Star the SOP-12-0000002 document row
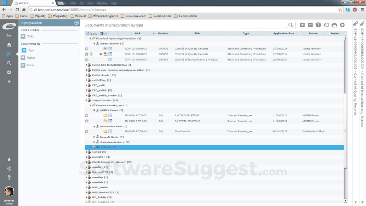Image resolution: width=366 pixels, height=206 pixels. 87,49
